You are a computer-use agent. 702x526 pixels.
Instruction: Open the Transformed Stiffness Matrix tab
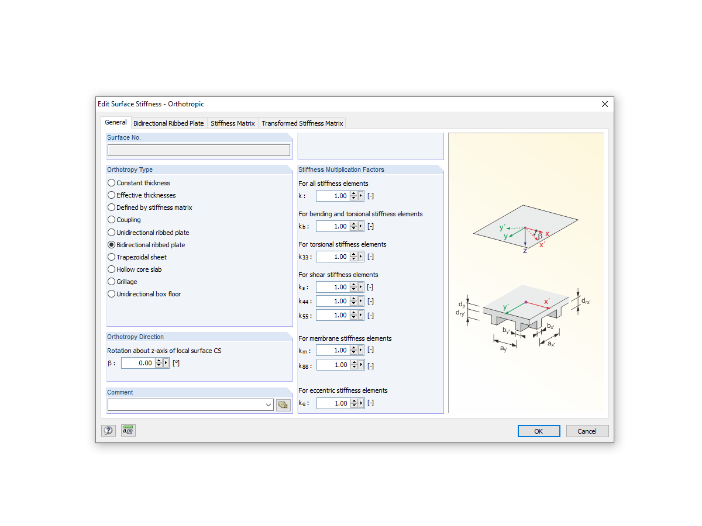[x=302, y=123]
